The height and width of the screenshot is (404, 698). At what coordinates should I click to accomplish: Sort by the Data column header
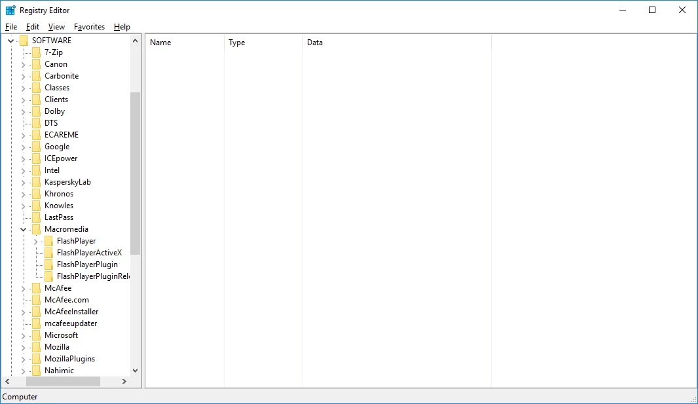(397, 43)
